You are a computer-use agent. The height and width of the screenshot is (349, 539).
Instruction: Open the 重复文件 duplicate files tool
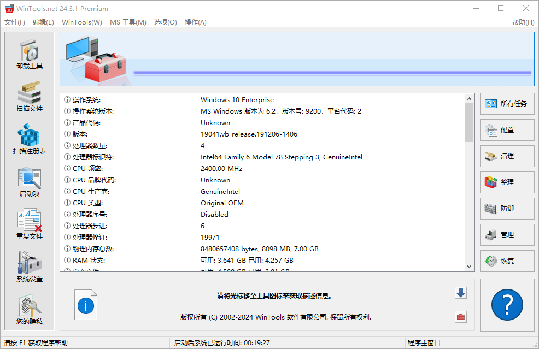pos(29,224)
